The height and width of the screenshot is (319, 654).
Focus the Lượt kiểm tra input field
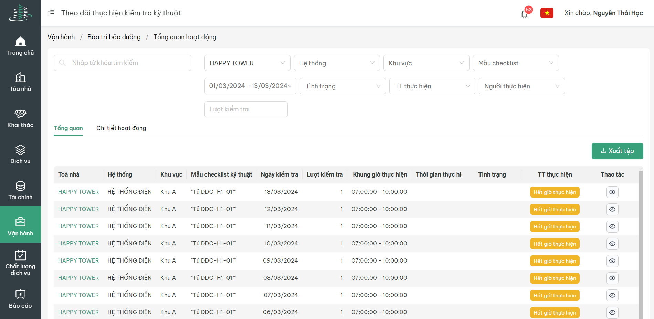(246, 109)
